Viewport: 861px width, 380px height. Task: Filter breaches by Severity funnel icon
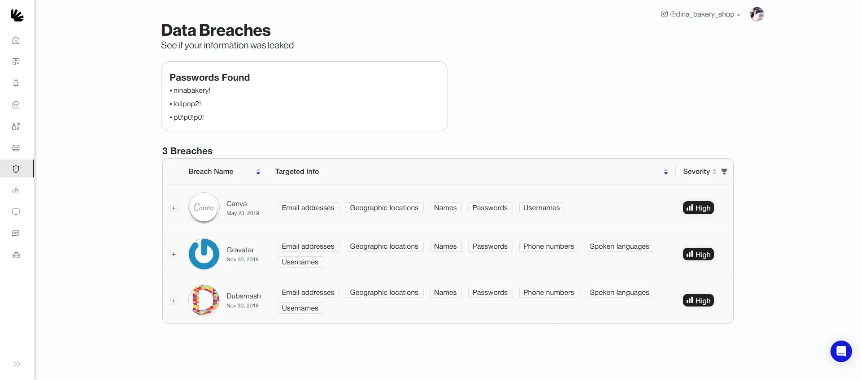[x=724, y=172]
